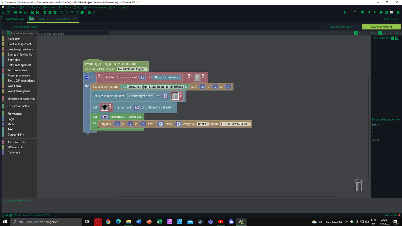Screen dimensions: 402x226
Task: Open the 'master' sound category dropdown
Action: 203,124
